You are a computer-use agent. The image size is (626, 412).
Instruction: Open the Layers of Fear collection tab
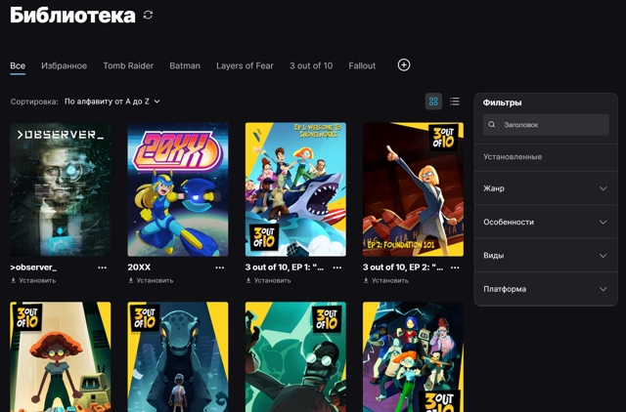point(245,65)
